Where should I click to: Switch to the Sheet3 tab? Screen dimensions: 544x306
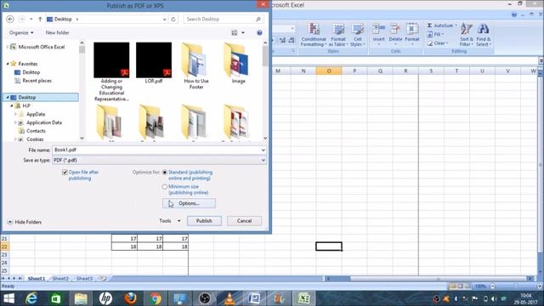pyautogui.click(x=84, y=278)
